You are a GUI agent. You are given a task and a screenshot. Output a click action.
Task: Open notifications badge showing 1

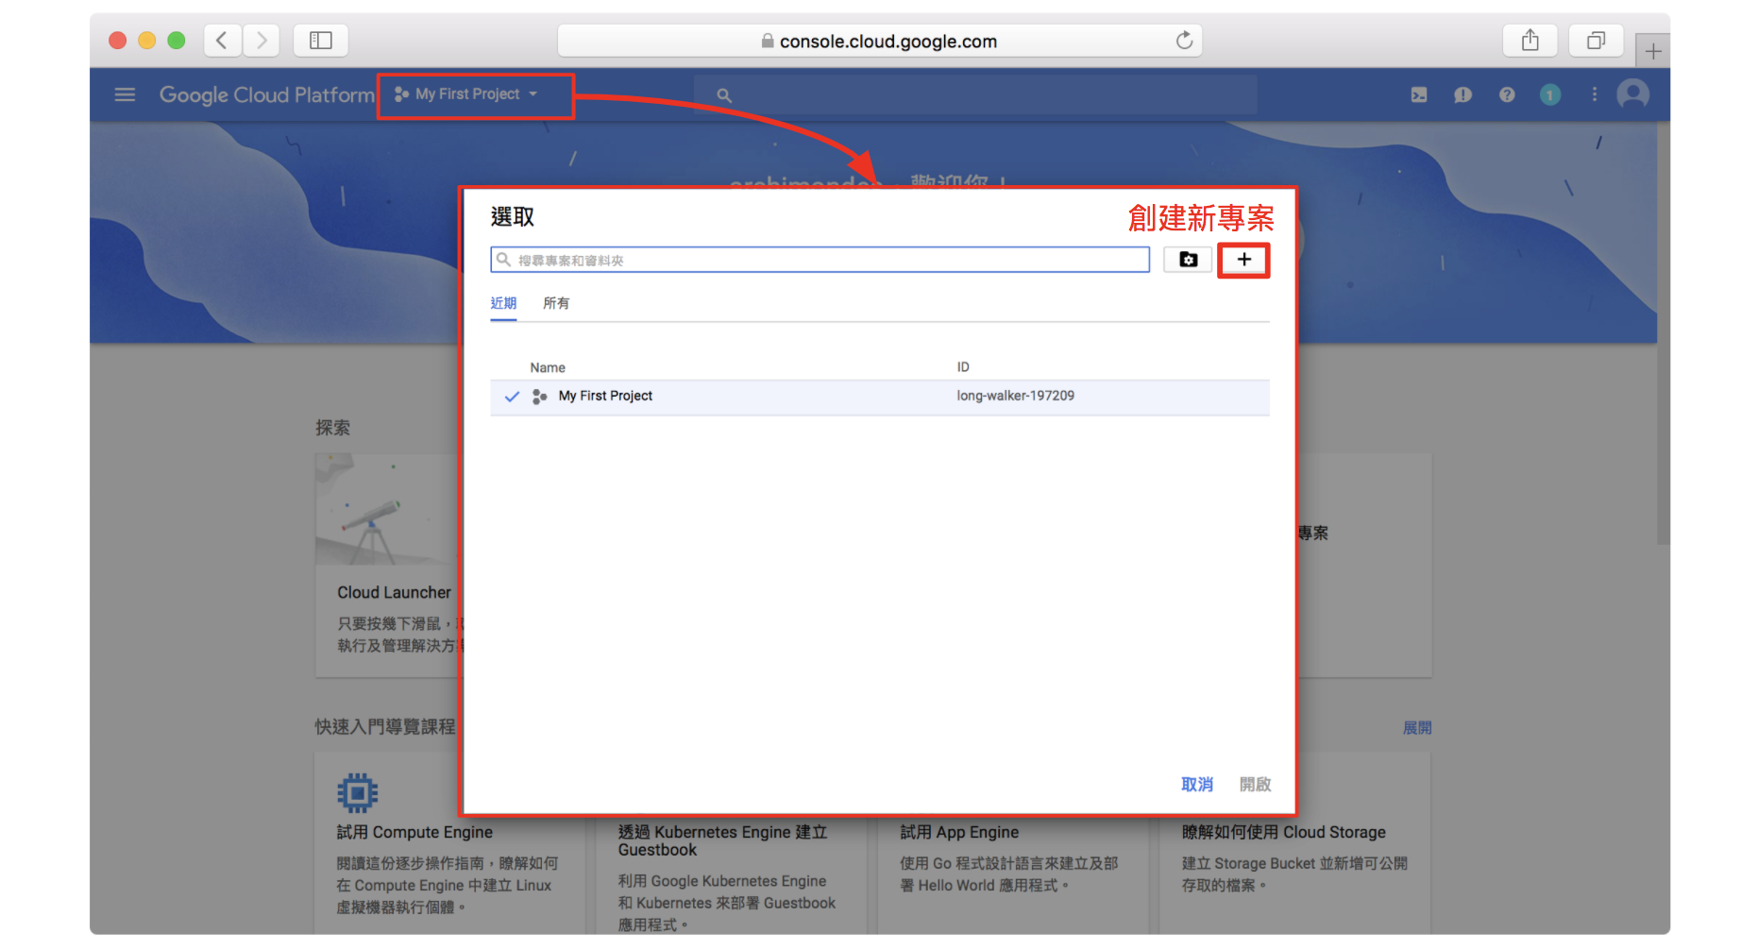[x=1549, y=94]
